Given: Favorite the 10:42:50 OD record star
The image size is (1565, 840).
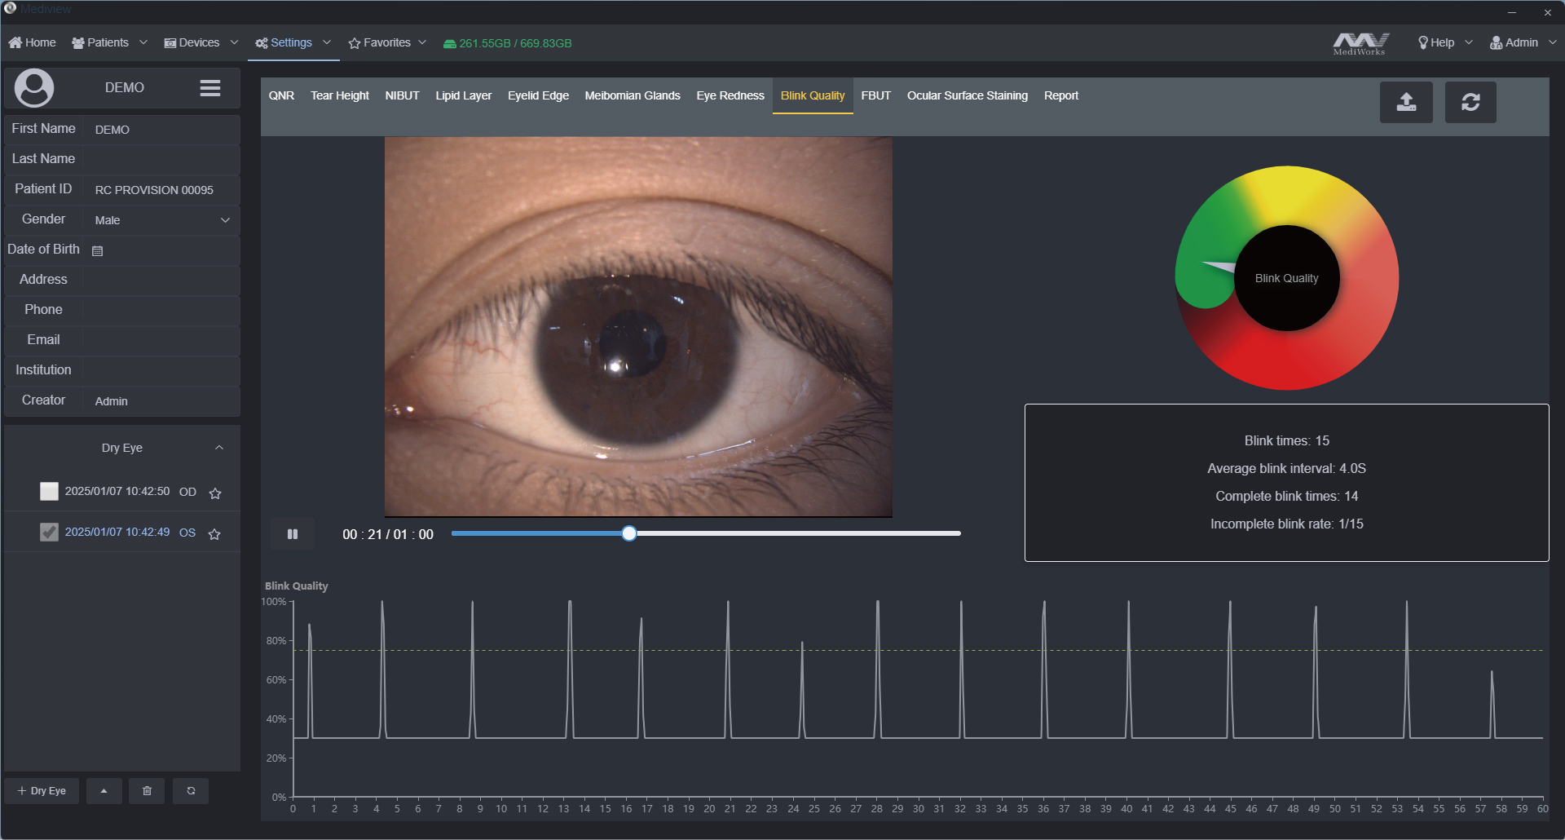Looking at the screenshot, I should [215, 493].
